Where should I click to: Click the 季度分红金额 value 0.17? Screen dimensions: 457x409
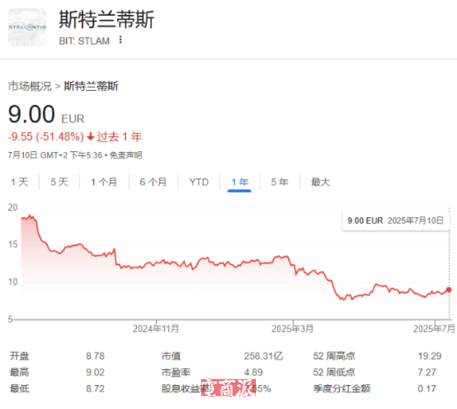pyautogui.click(x=427, y=389)
